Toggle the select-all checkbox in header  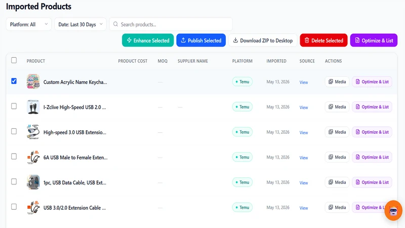(14, 60)
